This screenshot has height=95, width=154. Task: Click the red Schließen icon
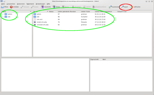(11, 7)
